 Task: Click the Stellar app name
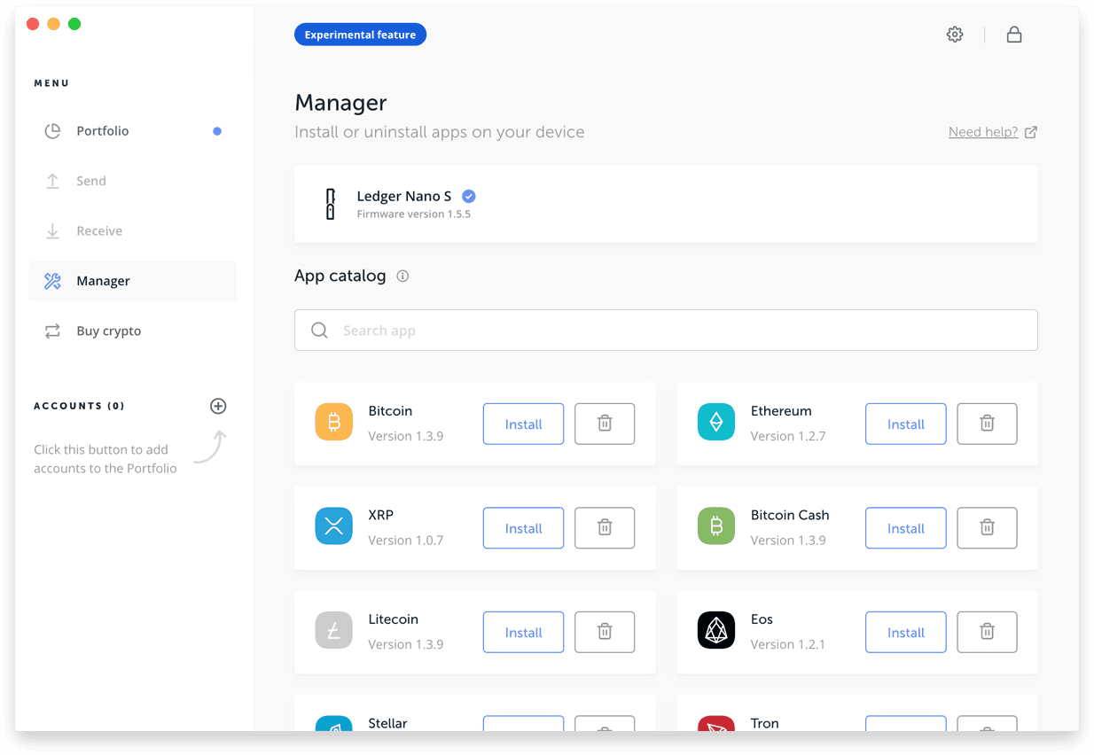click(x=387, y=723)
